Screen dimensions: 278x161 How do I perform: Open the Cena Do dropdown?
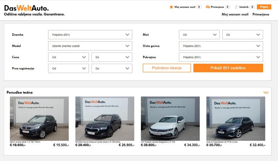(112, 57)
